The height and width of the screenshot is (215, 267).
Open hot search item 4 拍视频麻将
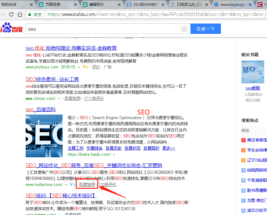pos(257,170)
